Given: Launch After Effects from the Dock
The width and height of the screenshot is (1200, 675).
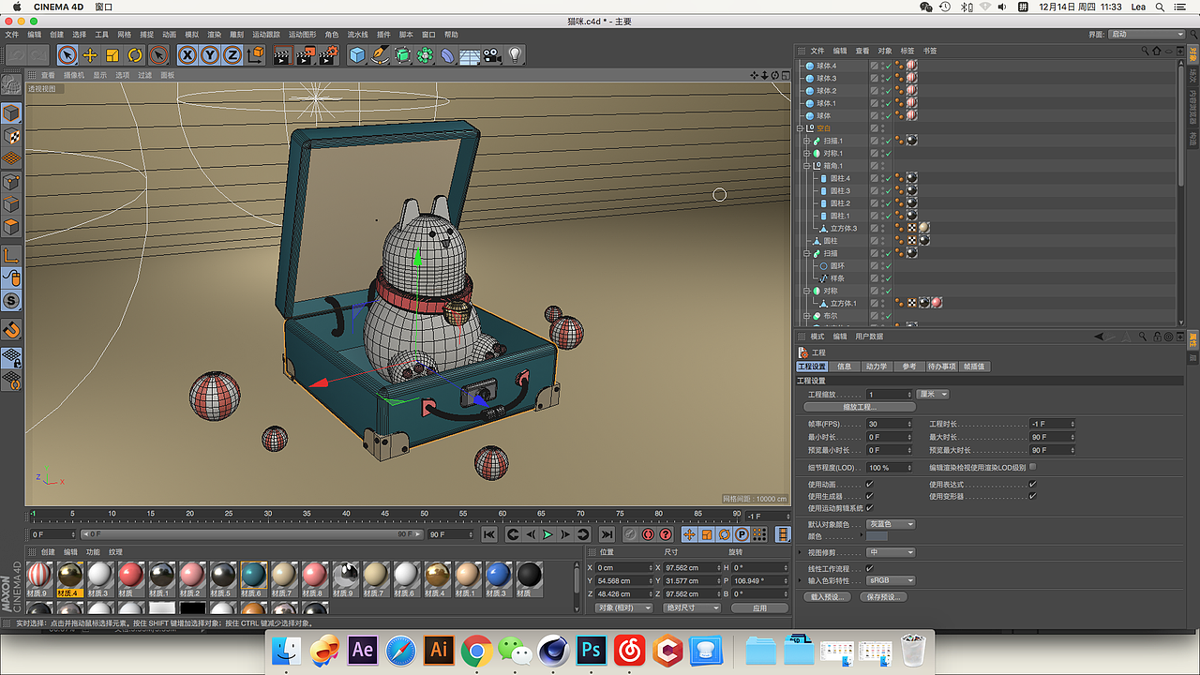Looking at the screenshot, I should click(x=362, y=650).
